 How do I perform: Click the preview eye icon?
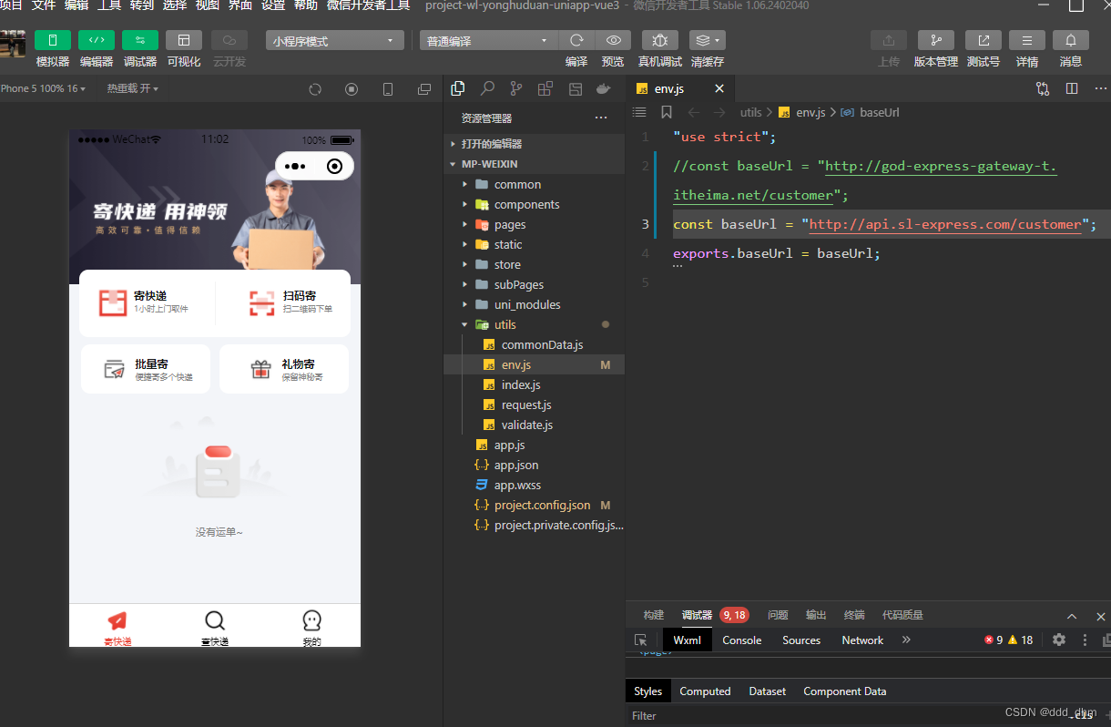(x=613, y=40)
